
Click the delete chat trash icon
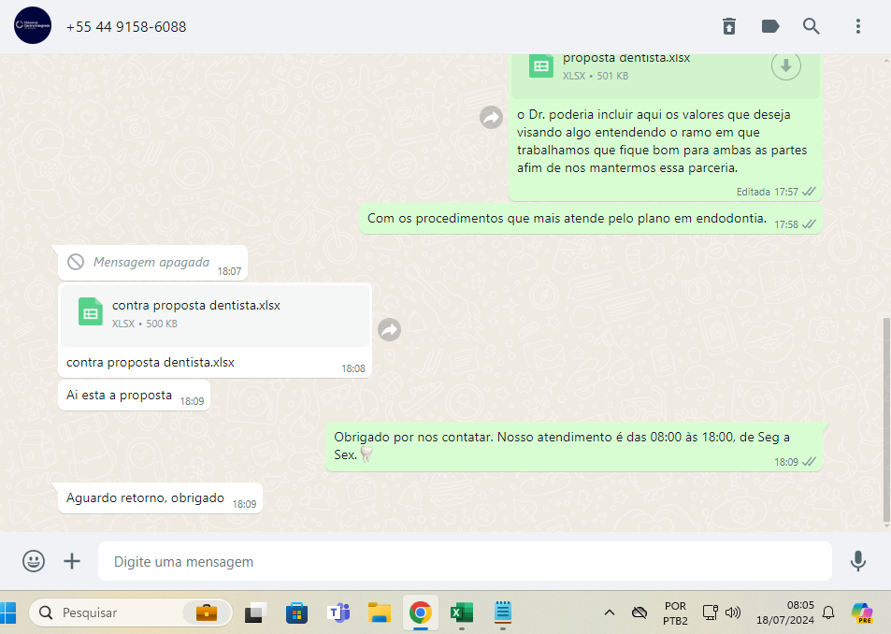pos(729,26)
